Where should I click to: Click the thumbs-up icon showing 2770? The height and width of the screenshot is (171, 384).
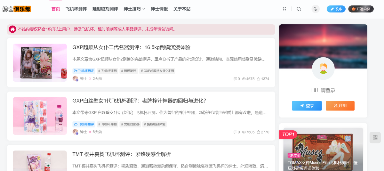[x=259, y=132]
